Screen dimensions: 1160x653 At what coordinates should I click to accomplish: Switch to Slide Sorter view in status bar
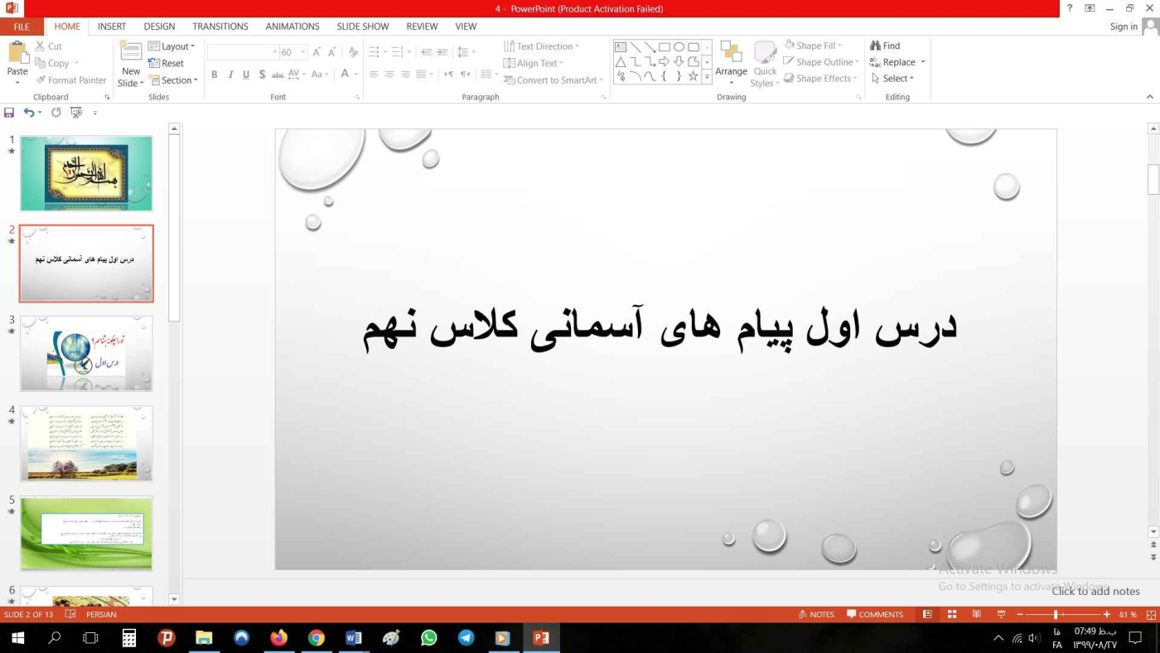click(952, 615)
